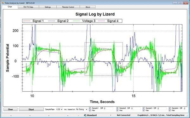
Task: Click the 0 updates/s status text
Action: point(143,115)
